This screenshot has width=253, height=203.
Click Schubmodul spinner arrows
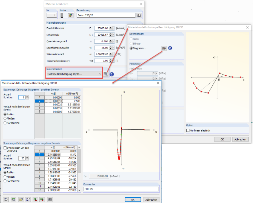coord(111,35)
